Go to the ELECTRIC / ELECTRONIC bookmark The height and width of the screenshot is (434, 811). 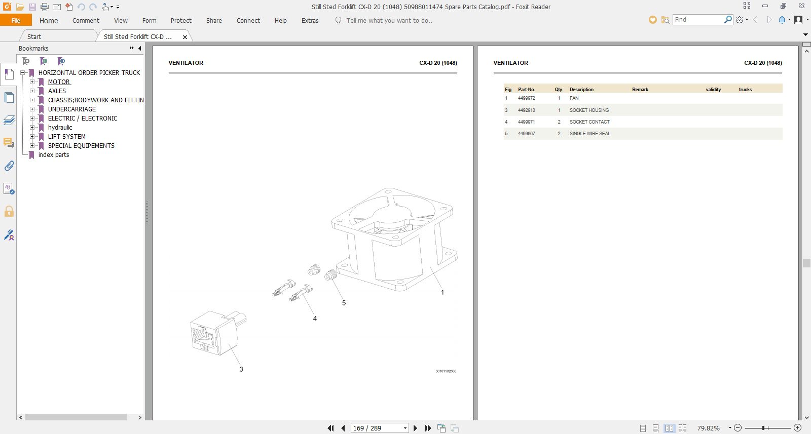[83, 119]
